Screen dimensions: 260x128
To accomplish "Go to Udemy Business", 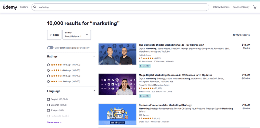I will [221, 7].
